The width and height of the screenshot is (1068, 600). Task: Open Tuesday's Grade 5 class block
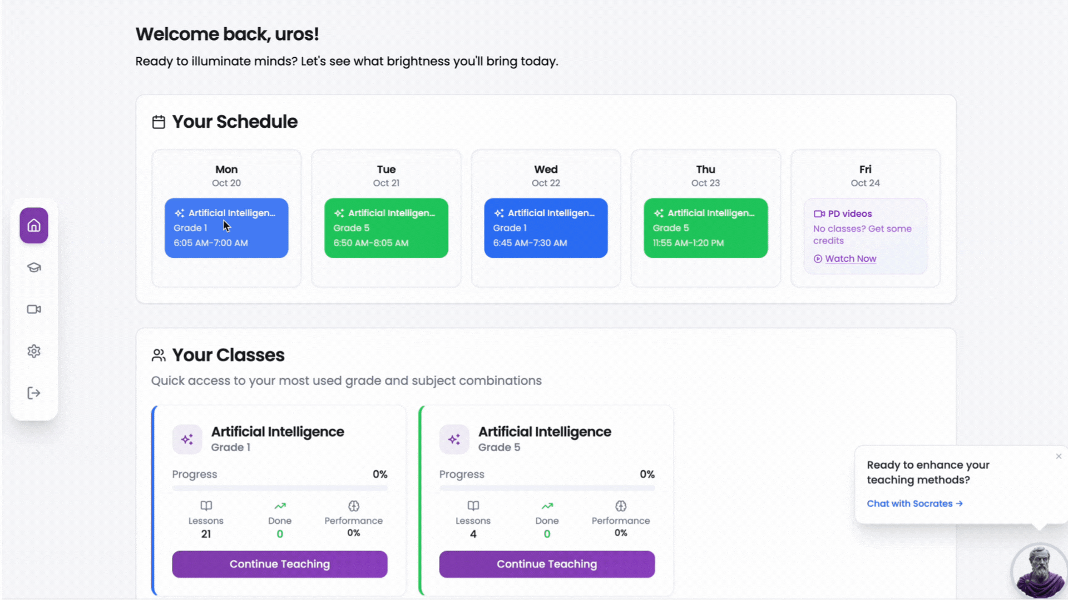tap(386, 228)
